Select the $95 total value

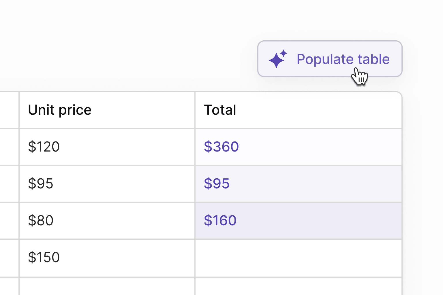(x=216, y=184)
